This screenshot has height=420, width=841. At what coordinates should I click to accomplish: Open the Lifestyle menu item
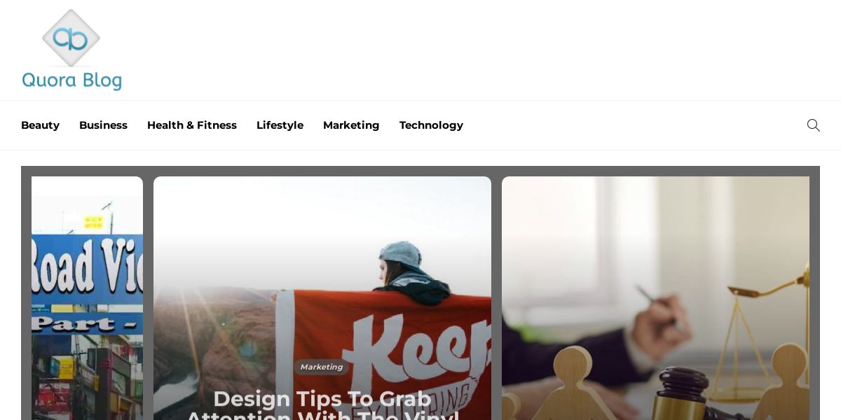tap(280, 125)
